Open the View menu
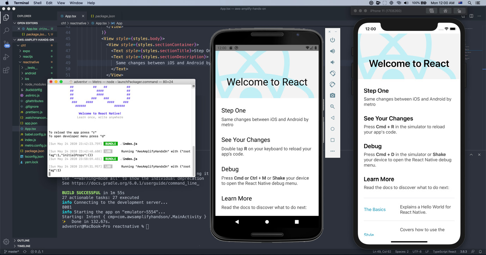The image size is (486, 255). 61,3
